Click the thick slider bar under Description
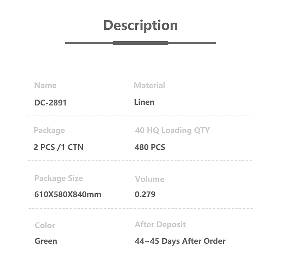Screen dimensions: 282x254 point(140,43)
